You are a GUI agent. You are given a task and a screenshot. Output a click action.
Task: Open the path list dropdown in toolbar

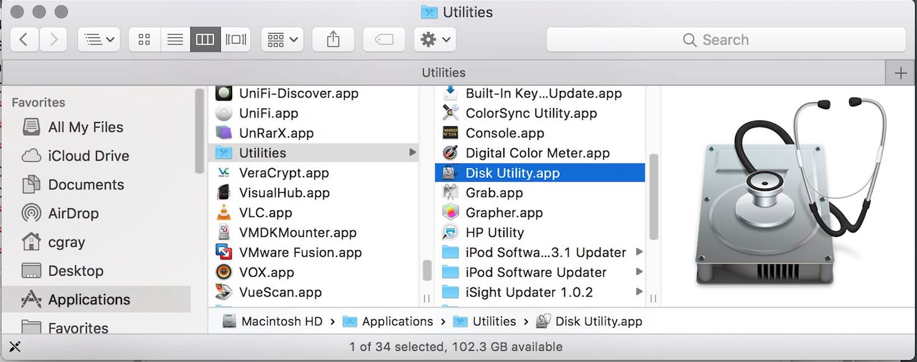click(99, 40)
